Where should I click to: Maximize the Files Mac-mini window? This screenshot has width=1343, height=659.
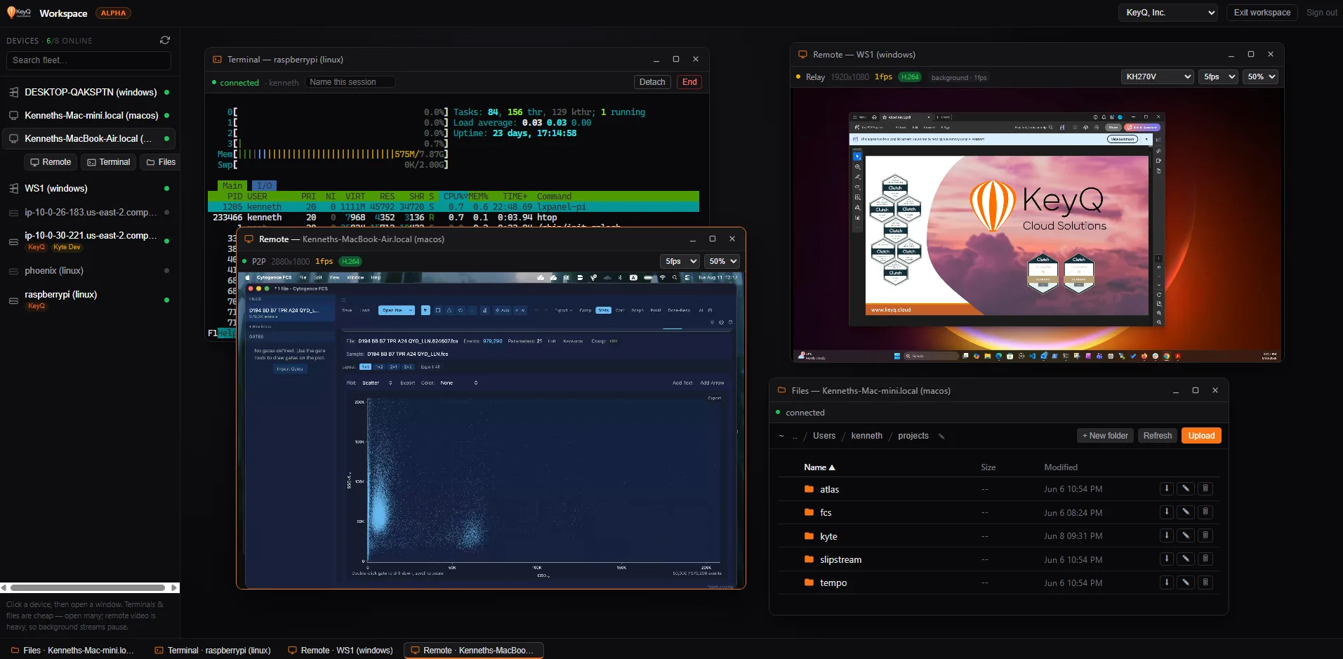1196,390
